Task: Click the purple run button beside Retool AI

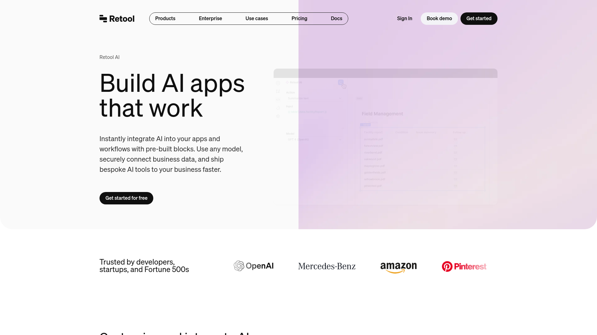Action: coord(340,82)
